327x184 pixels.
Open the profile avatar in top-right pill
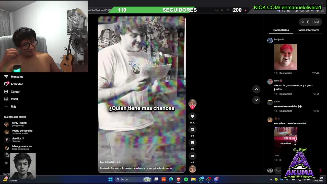click(x=317, y=22)
